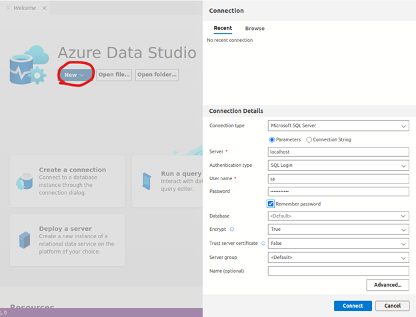Cancel the connection dialog
Screen dimensions: 416x317
coord(393,306)
